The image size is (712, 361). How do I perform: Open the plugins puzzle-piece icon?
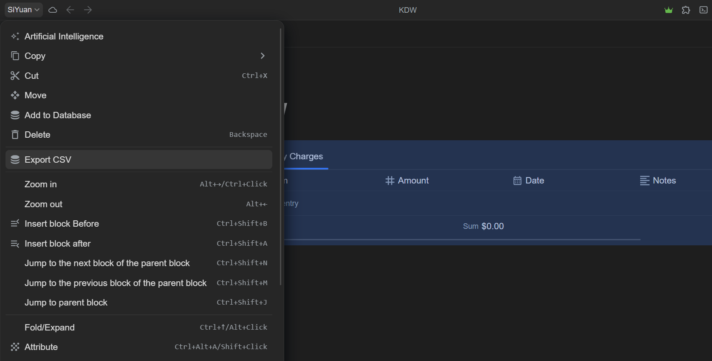tap(686, 10)
